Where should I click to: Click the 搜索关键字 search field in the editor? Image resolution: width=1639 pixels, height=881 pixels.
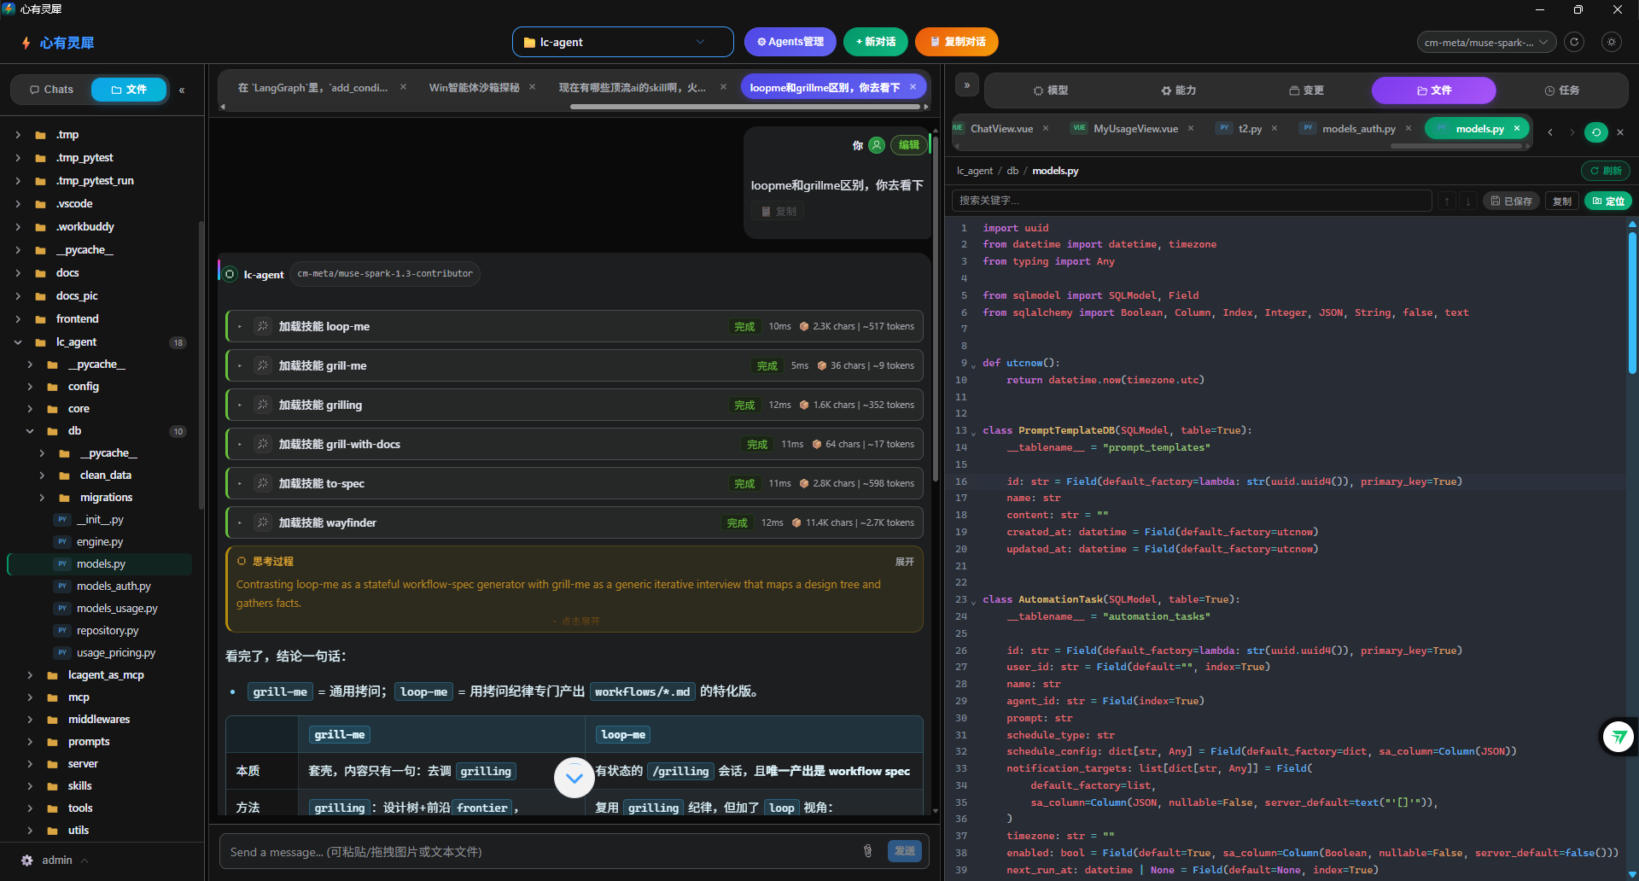pos(1192,201)
